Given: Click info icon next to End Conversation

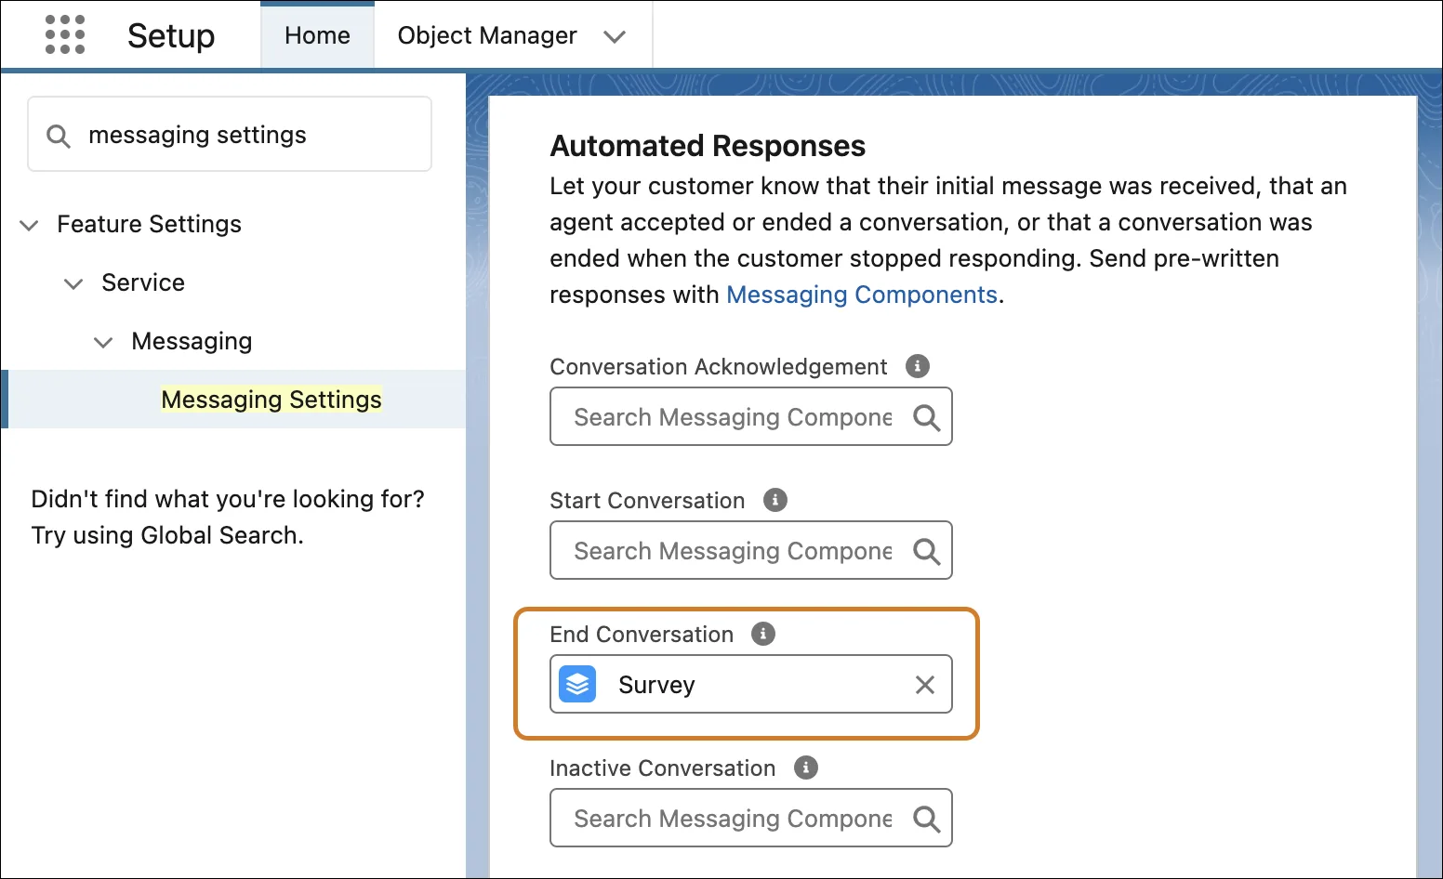Looking at the screenshot, I should [763, 634].
